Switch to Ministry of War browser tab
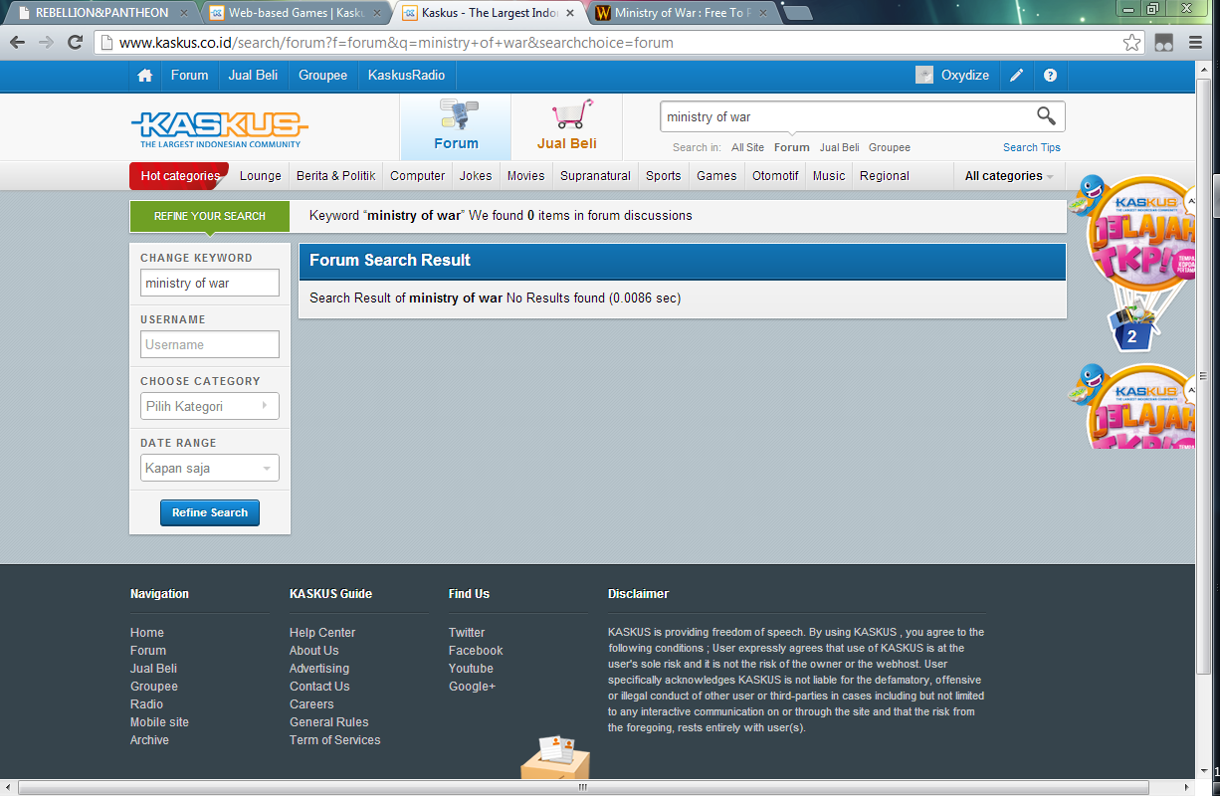 coord(683,14)
